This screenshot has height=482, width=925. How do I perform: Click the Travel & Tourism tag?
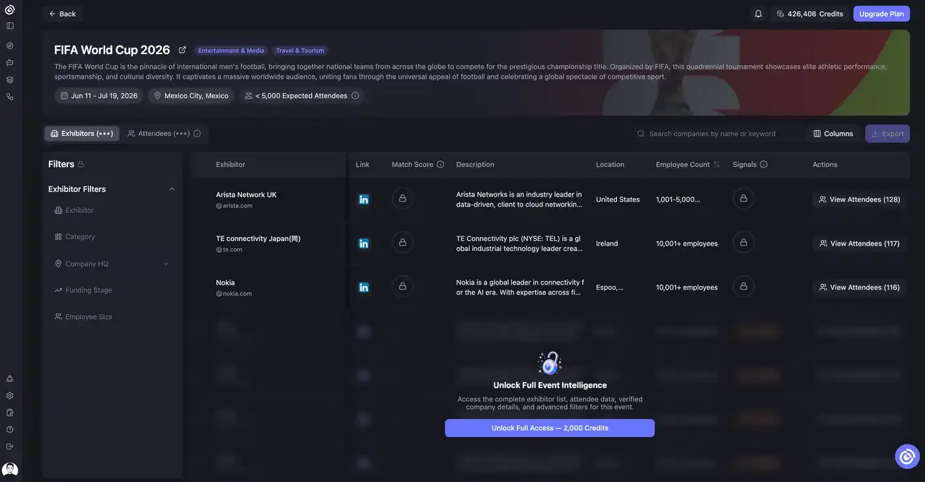(x=300, y=51)
